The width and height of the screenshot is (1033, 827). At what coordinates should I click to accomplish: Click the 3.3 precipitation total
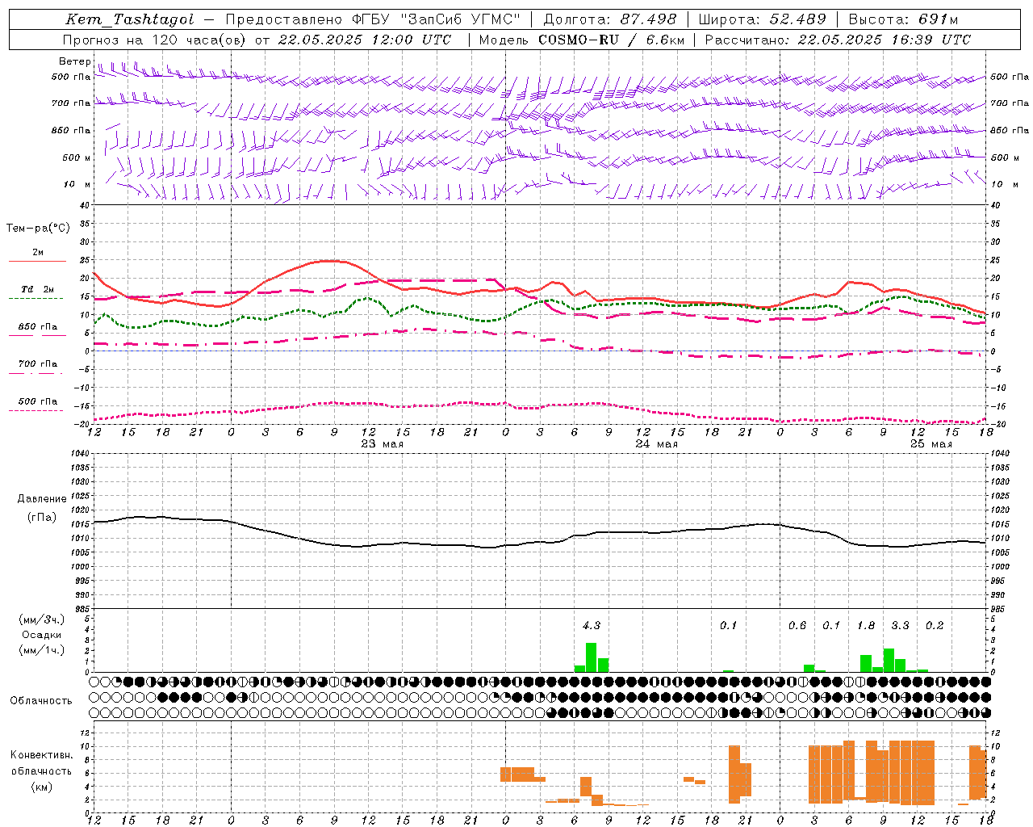(x=900, y=625)
